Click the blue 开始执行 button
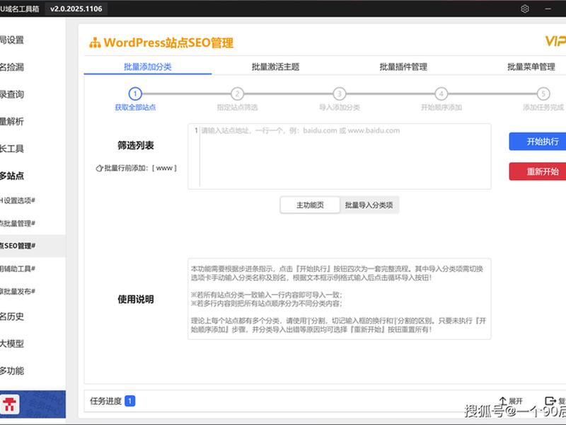 [538, 141]
